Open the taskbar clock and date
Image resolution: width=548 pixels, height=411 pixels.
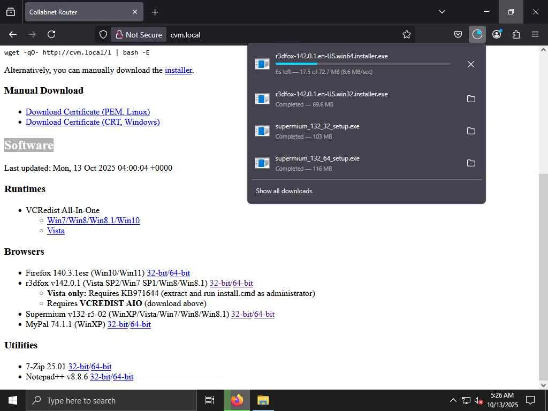(x=502, y=400)
